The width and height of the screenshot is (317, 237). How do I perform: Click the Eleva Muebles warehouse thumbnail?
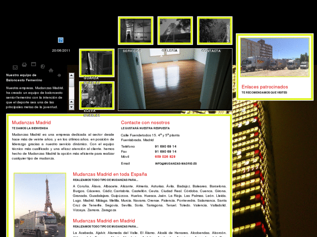click(97, 96)
